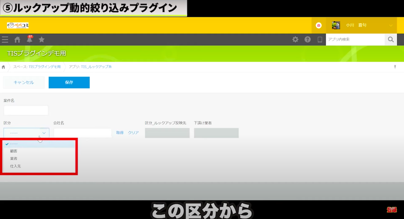The width and height of the screenshot is (404, 219).
Task: Toggle the 区分 dropdown arrow
Action: 44,133
